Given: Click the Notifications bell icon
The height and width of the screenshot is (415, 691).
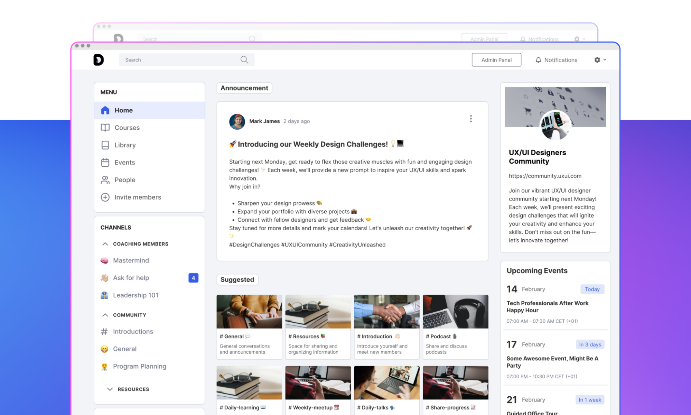Looking at the screenshot, I should pos(538,60).
